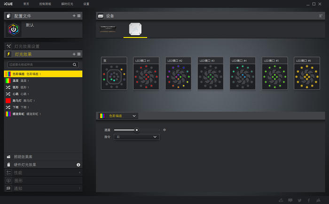Click the lightning bolt 灯光效果 icon
The image size is (329, 204).
point(8,54)
